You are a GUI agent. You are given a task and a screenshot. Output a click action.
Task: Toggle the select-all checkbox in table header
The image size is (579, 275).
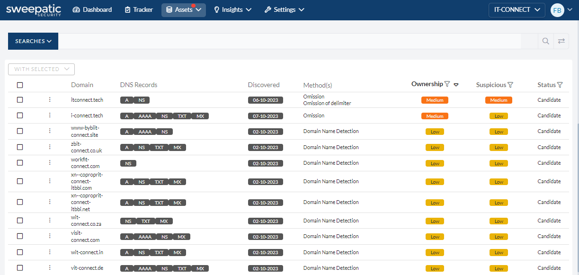click(x=20, y=85)
